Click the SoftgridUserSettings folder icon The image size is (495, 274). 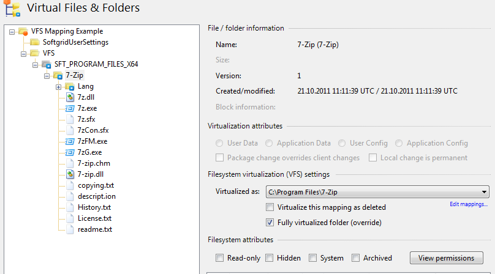point(36,42)
